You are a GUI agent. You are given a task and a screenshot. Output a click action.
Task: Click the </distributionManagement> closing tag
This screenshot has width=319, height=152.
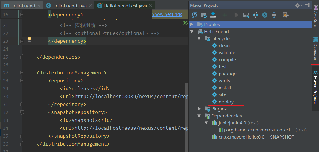[73, 144]
